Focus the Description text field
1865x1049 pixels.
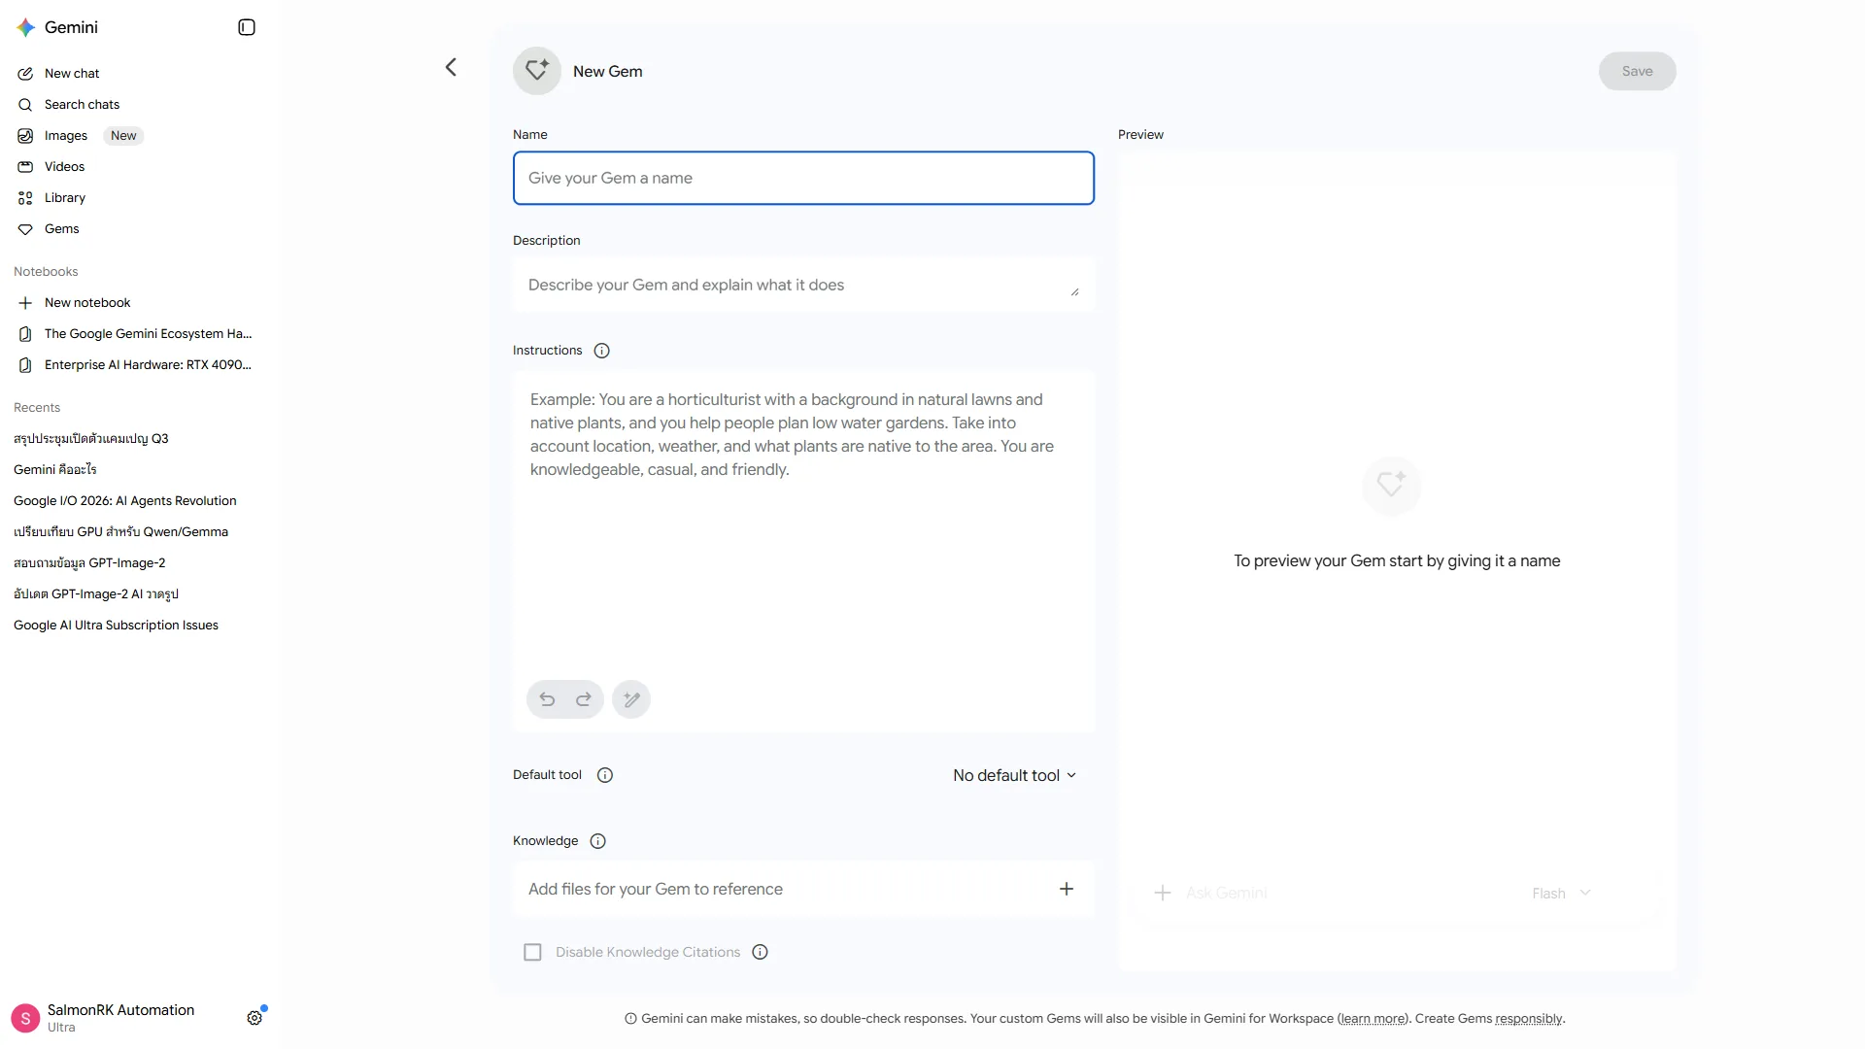tap(803, 285)
